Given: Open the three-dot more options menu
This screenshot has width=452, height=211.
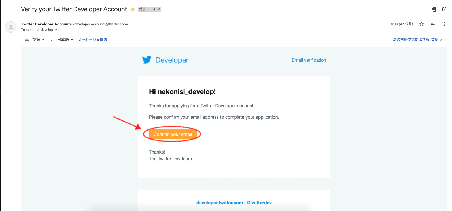Looking at the screenshot, I should pyautogui.click(x=444, y=24).
